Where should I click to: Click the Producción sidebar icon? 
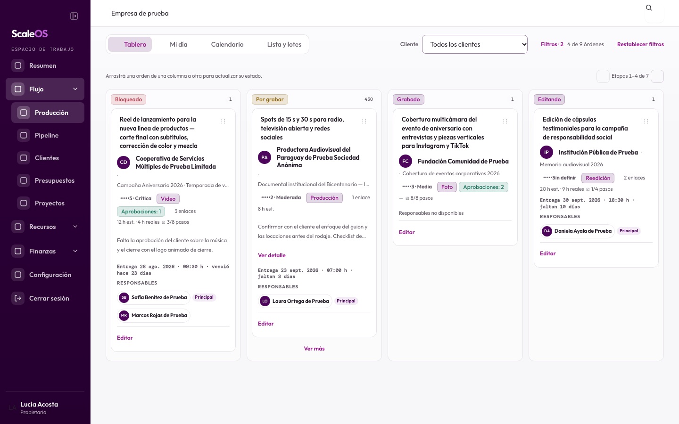[x=24, y=113]
